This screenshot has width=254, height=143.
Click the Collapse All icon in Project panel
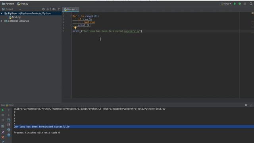tap(48, 9)
